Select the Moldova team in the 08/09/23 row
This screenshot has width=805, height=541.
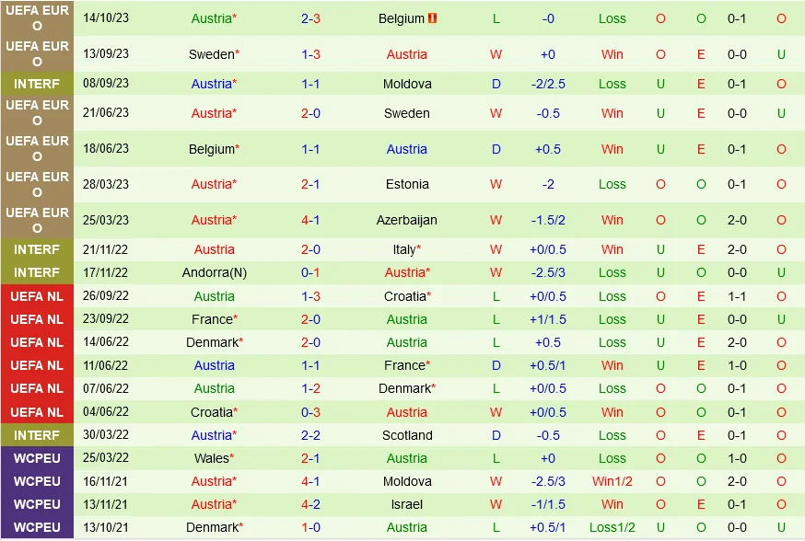click(x=407, y=84)
